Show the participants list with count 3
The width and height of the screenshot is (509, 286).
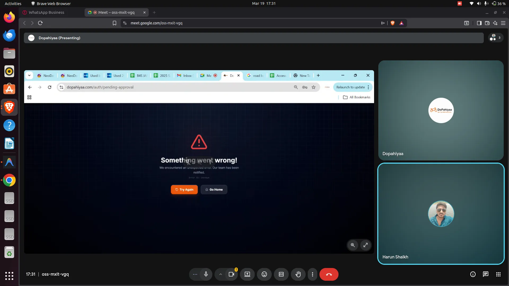(495, 38)
